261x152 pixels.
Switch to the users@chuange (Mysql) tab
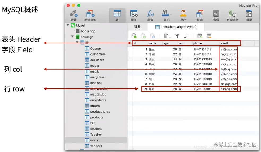tap(176, 27)
